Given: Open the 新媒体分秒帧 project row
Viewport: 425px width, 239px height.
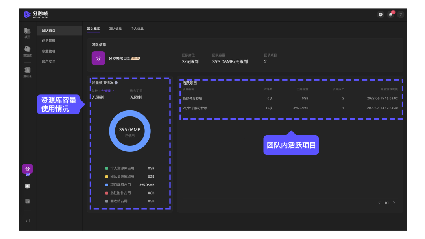Looking at the screenshot, I should [290, 99].
